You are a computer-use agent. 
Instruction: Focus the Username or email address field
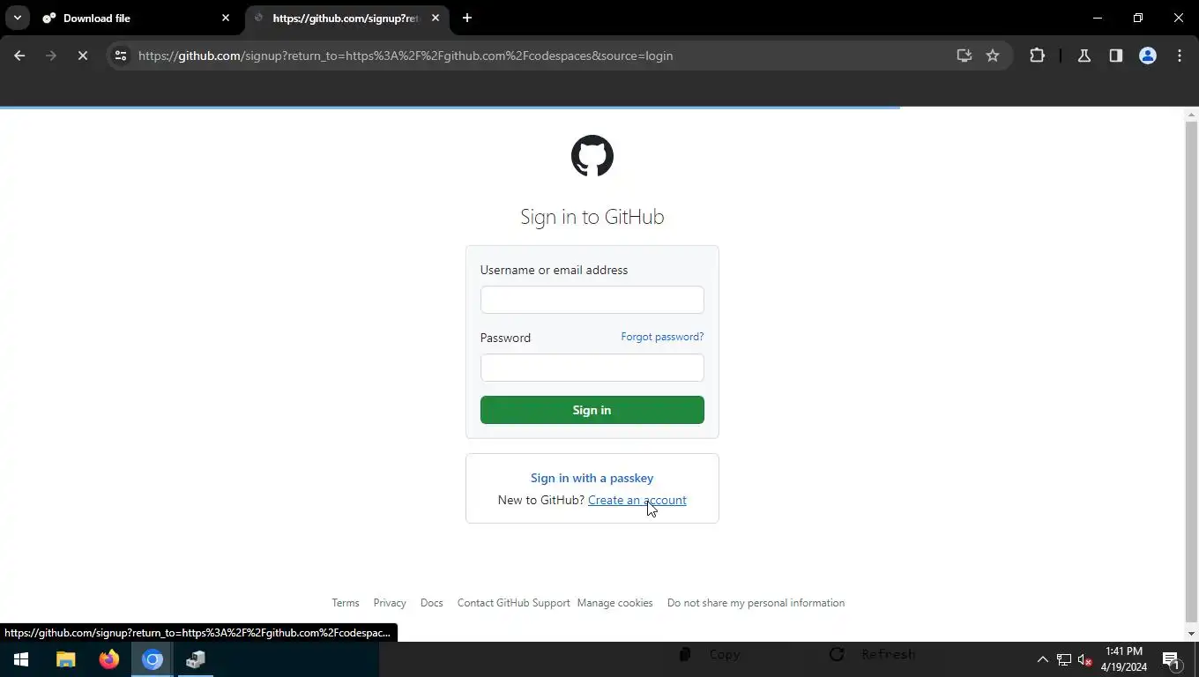tap(592, 300)
